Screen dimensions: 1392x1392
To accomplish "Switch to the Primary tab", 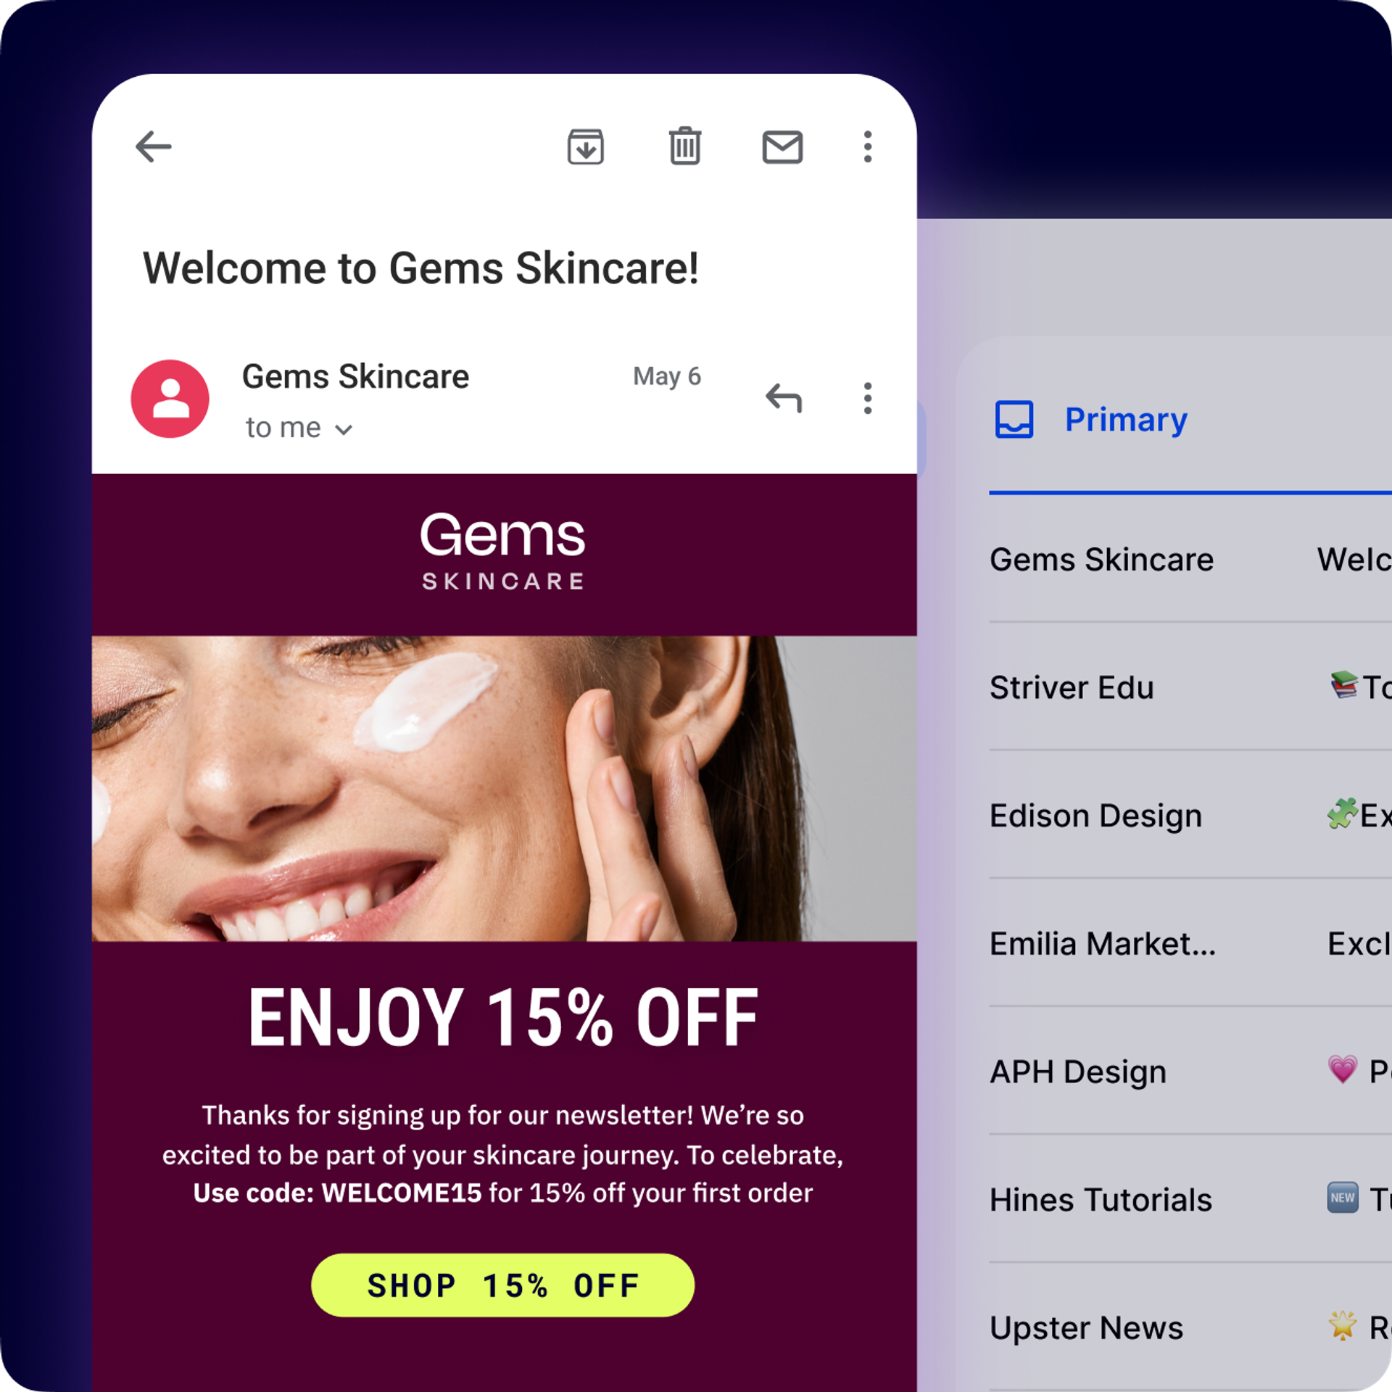I will (1125, 419).
